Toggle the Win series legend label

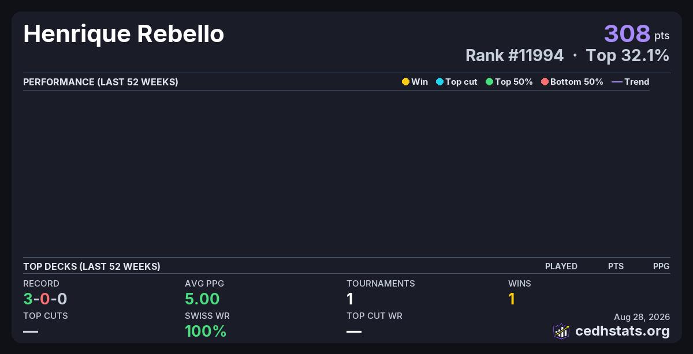coord(420,82)
